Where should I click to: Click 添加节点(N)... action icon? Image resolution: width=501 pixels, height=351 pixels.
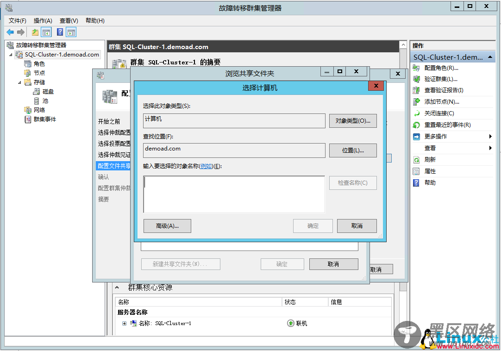(416, 102)
